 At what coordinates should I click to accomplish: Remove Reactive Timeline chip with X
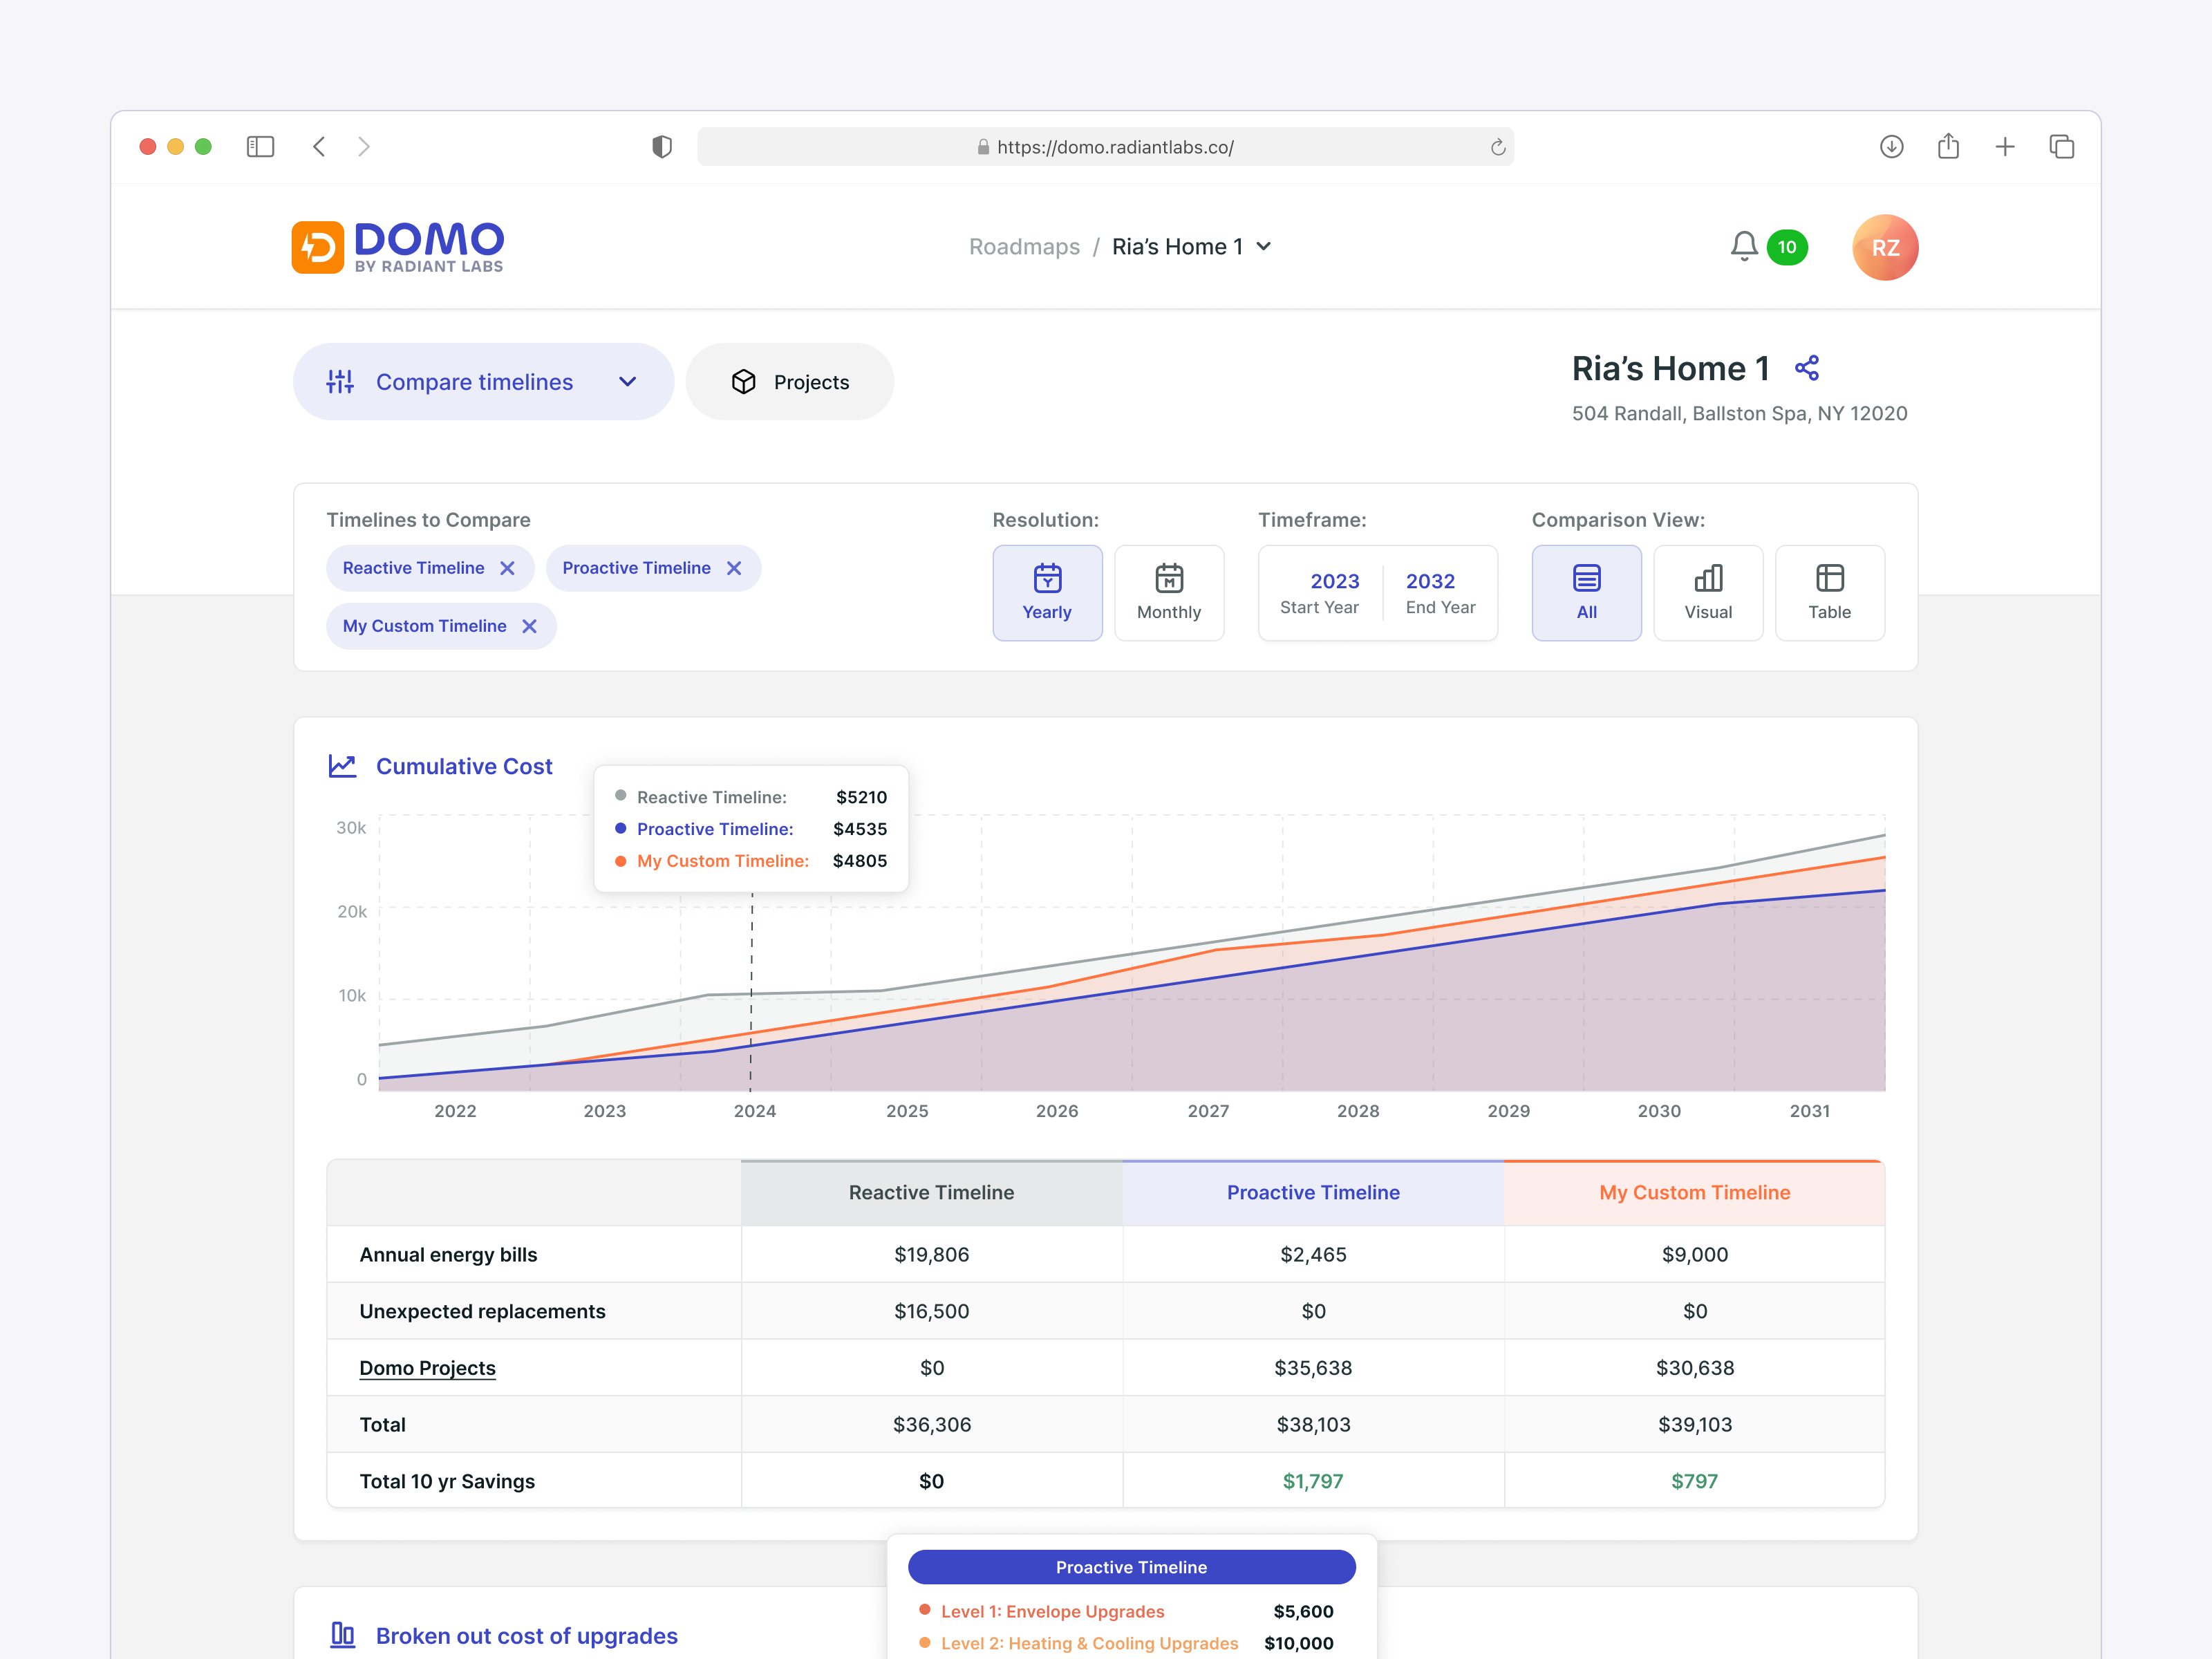tap(508, 568)
